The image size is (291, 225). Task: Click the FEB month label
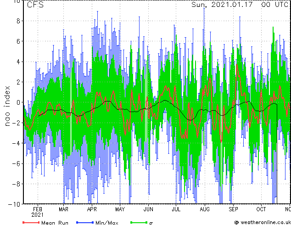[x=38, y=209]
